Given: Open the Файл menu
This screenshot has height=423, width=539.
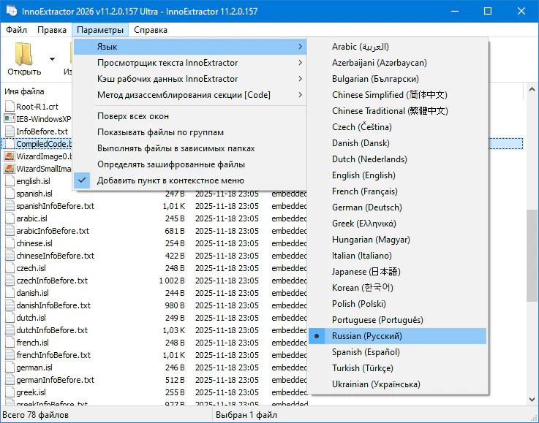Looking at the screenshot, I should pos(16,30).
